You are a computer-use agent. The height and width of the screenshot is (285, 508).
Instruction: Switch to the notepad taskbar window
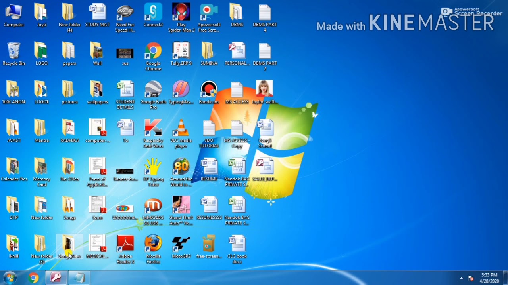tap(79, 278)
